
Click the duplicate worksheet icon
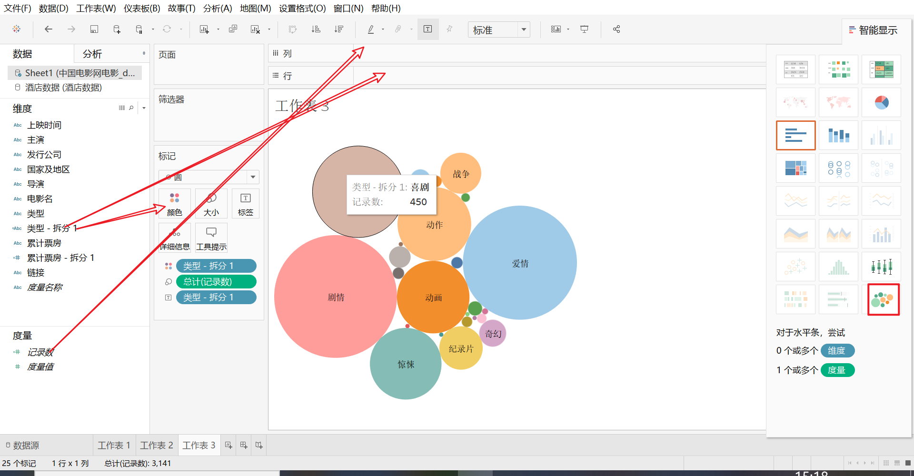coord(233,29)
